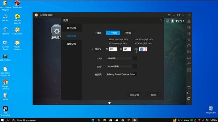The width and height of the screenshot is (218, 122).
Task: Select 1600x900 (dpi 240) resolution option
Action: (x=116, y=43)
